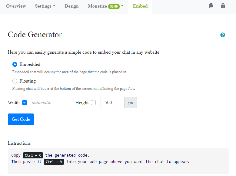Click the trash delete icon

(223, 6)
